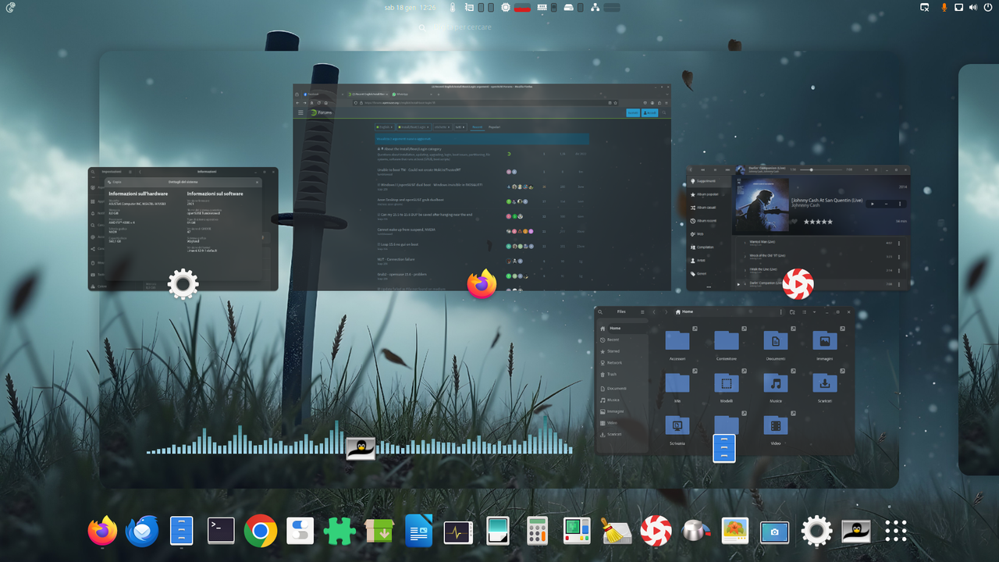Open the Musica folder in Files
999x562 pixels.
[x=774, y=382]
